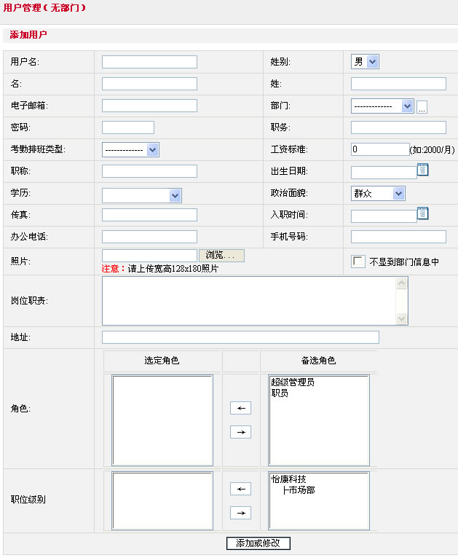Click the 浏览 photo browse button
Image resolution: width=458 pixels, height=558 pixels.
(221, 256)
